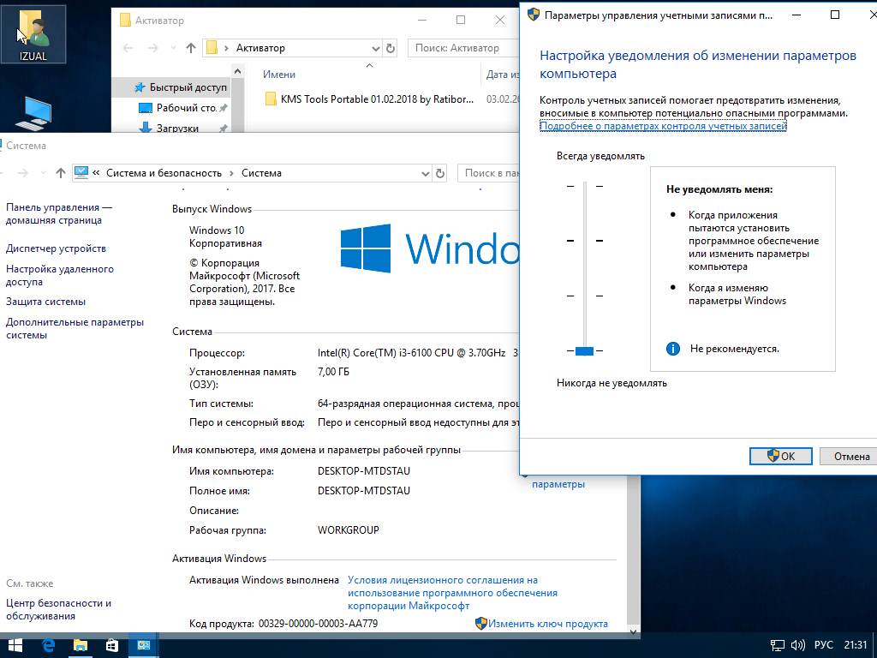Open the Windows Start menu
877x658 pixels.
click(x=15, y=645)
